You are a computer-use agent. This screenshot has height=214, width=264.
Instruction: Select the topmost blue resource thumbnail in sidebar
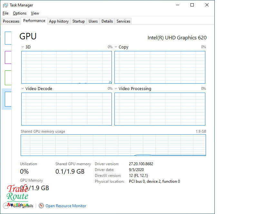point(8,38)
